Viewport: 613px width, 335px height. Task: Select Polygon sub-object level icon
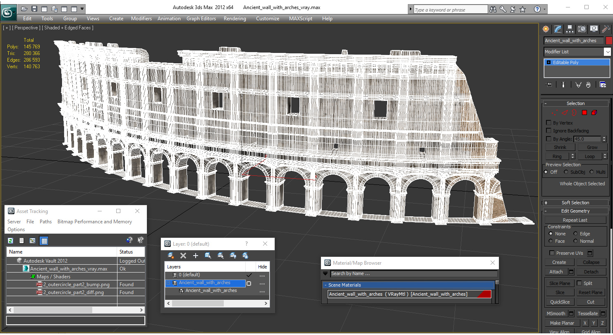(584, 112)
